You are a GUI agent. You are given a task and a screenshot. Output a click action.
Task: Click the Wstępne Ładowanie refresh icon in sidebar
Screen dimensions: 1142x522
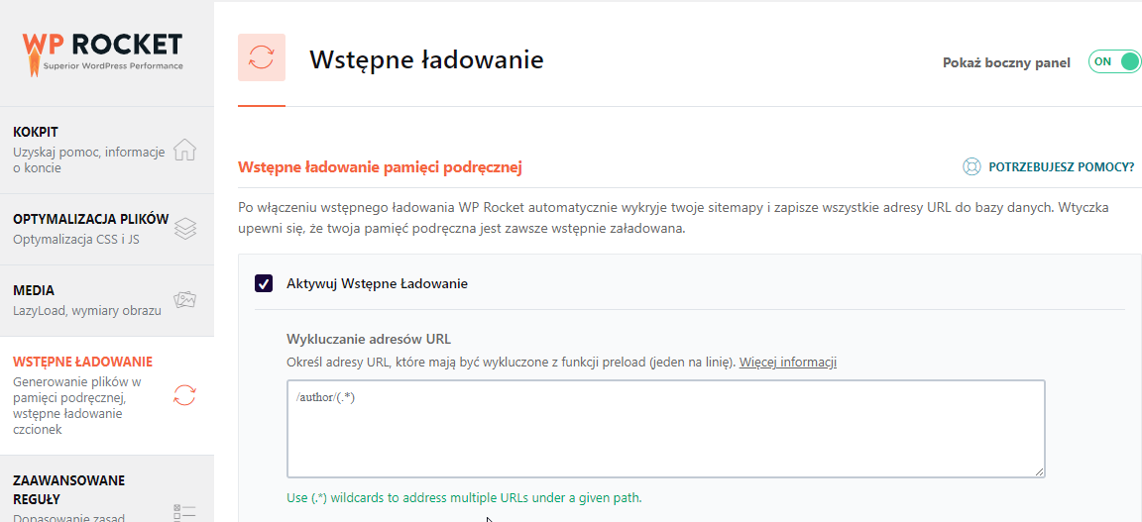click(185, 395)
